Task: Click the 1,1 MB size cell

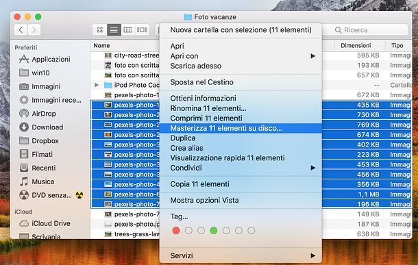Action: (x=369, y=194)
